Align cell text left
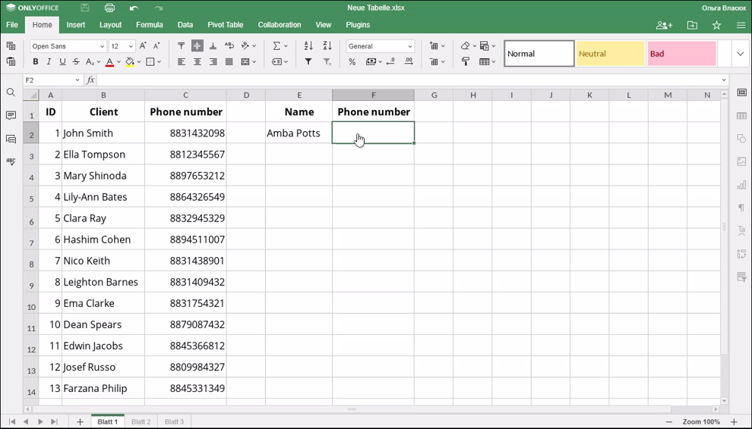 182,61
